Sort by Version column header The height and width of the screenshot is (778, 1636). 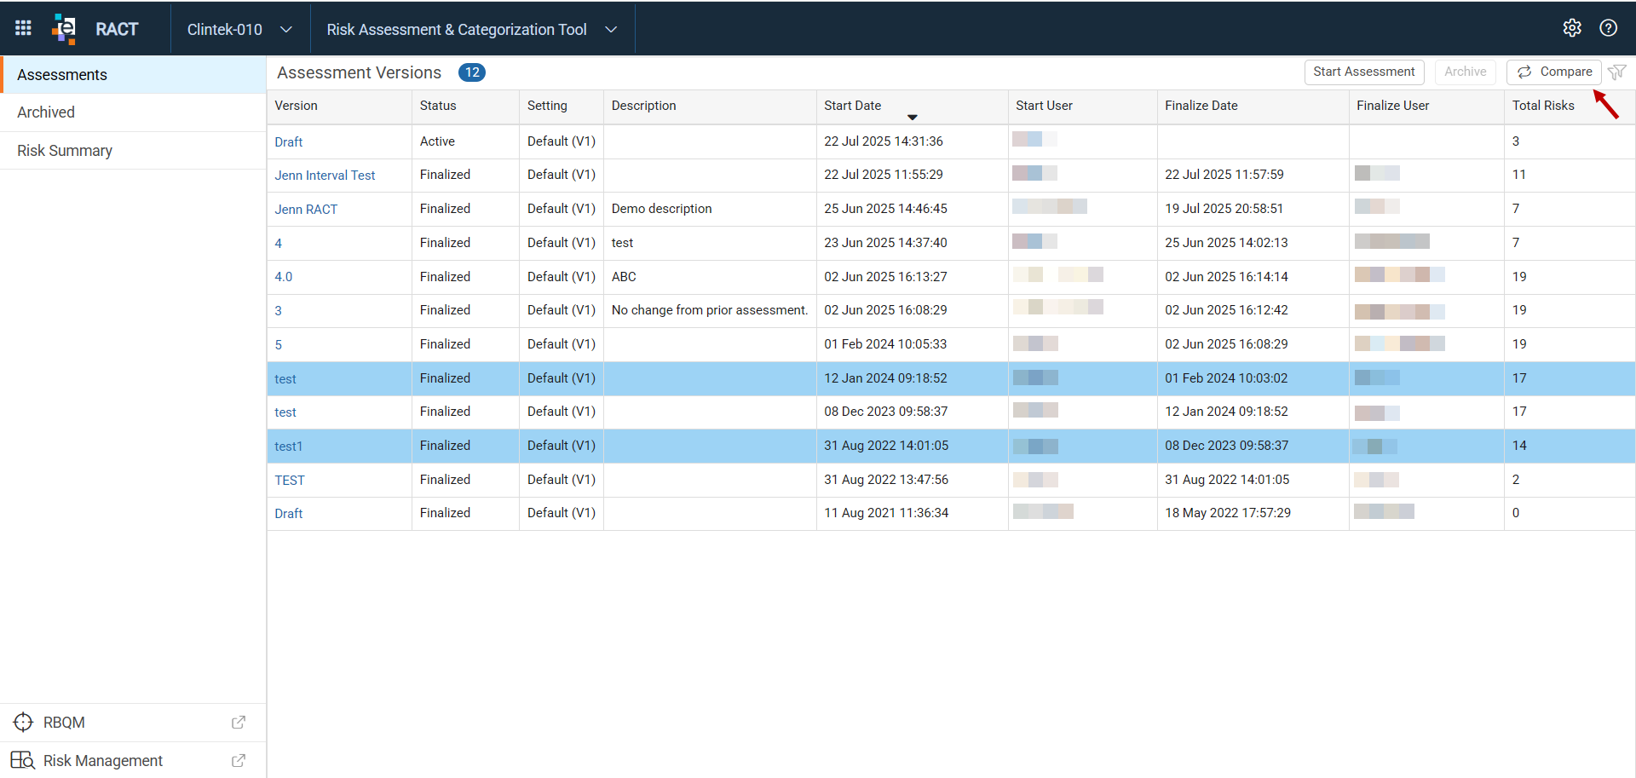click(x=339, y=107)
